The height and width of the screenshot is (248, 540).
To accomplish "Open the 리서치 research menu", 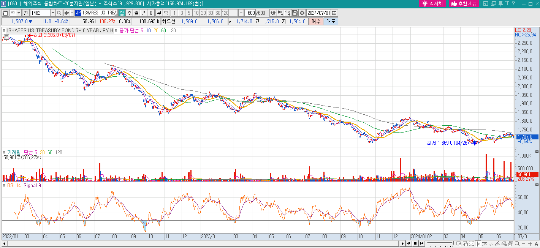I will pos(433,3).
